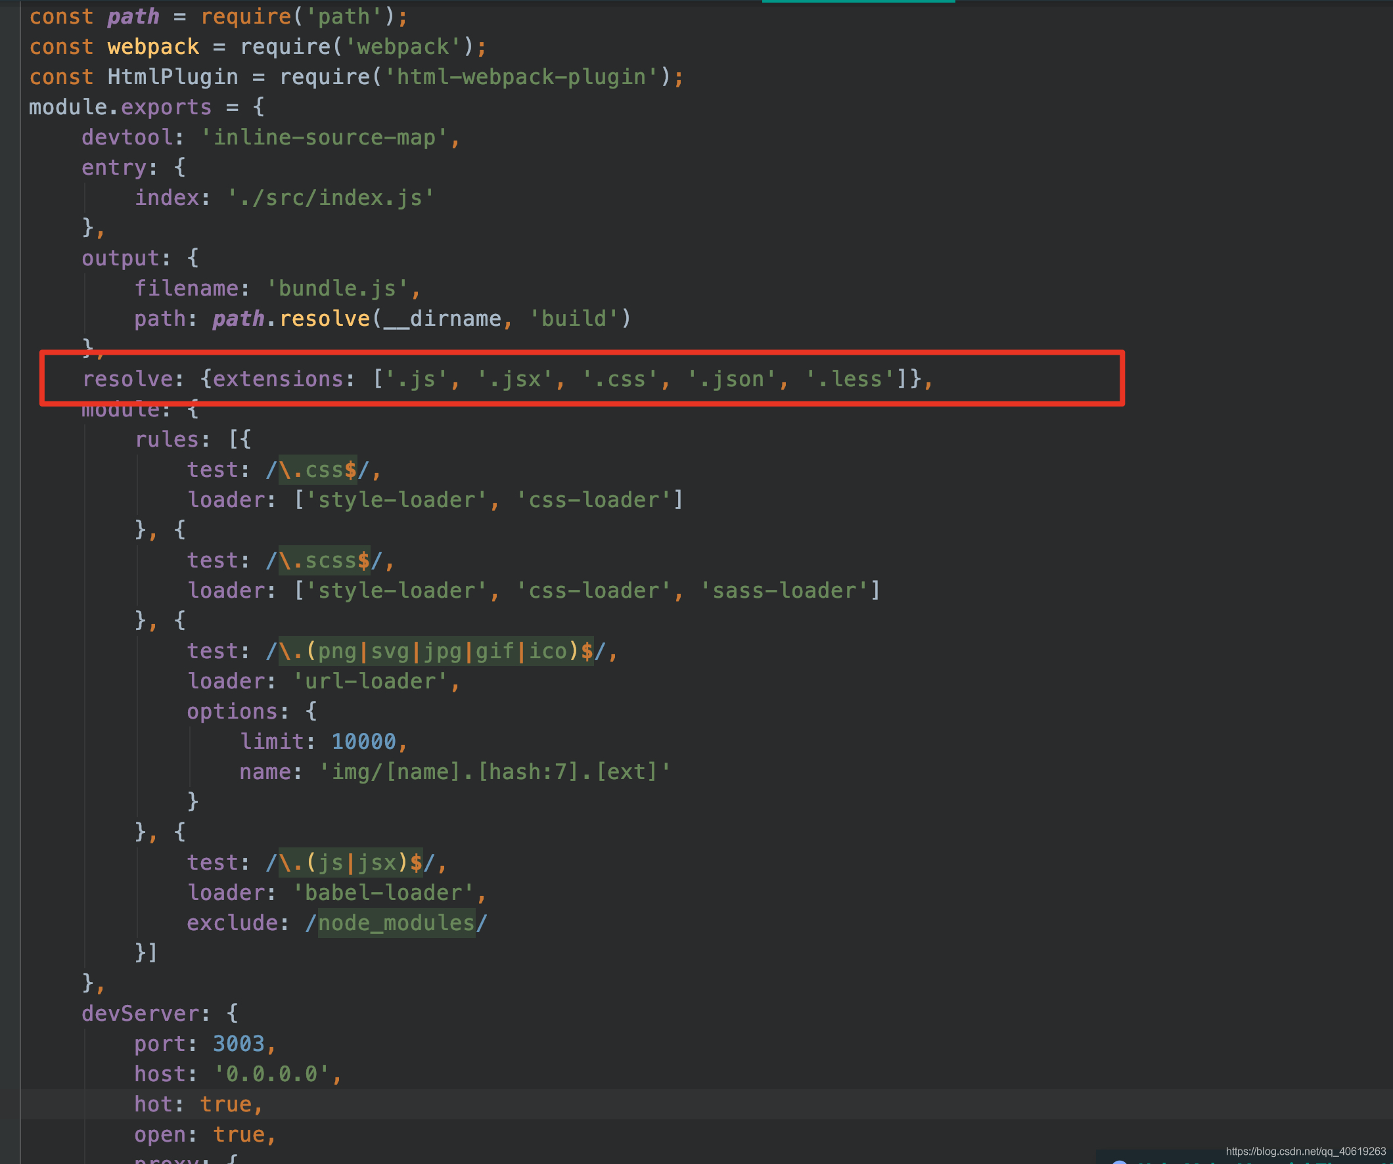Click the HtmlPlugin constant name
Image resolution: width=1393 pixels, height=1164 pixels.
click(x=172, y=77)
